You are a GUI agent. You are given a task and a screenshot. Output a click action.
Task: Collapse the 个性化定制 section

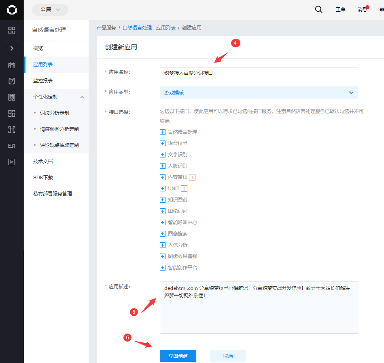[82, 97]
